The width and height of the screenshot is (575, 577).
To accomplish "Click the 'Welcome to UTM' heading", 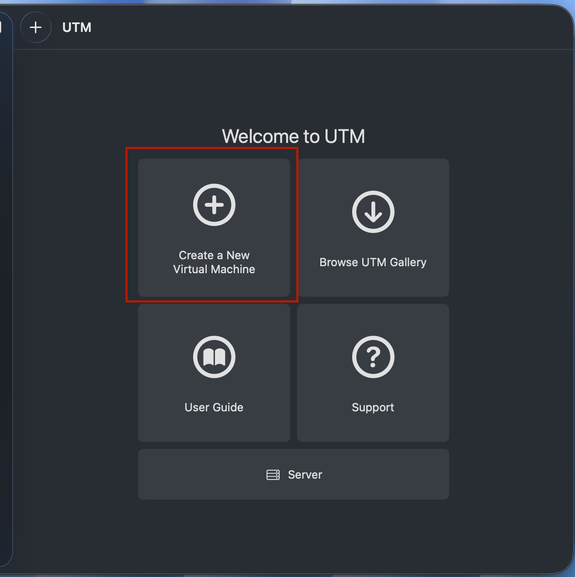I will [294, 136].
